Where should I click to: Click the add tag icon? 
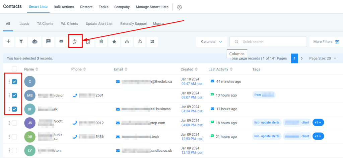(75, 41)
